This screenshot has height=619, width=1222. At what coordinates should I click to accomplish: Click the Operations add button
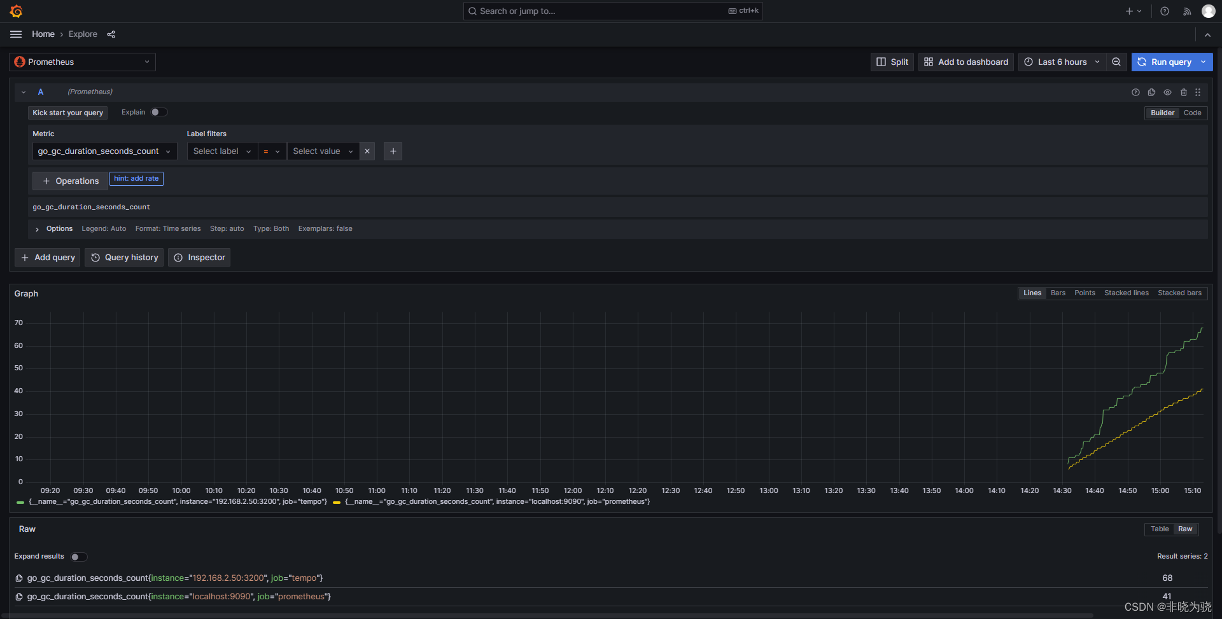(70, 181)
